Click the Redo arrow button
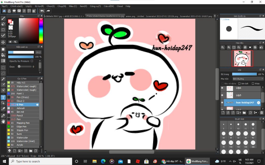Screen dimensions: 265x165 tap(48, 11)
